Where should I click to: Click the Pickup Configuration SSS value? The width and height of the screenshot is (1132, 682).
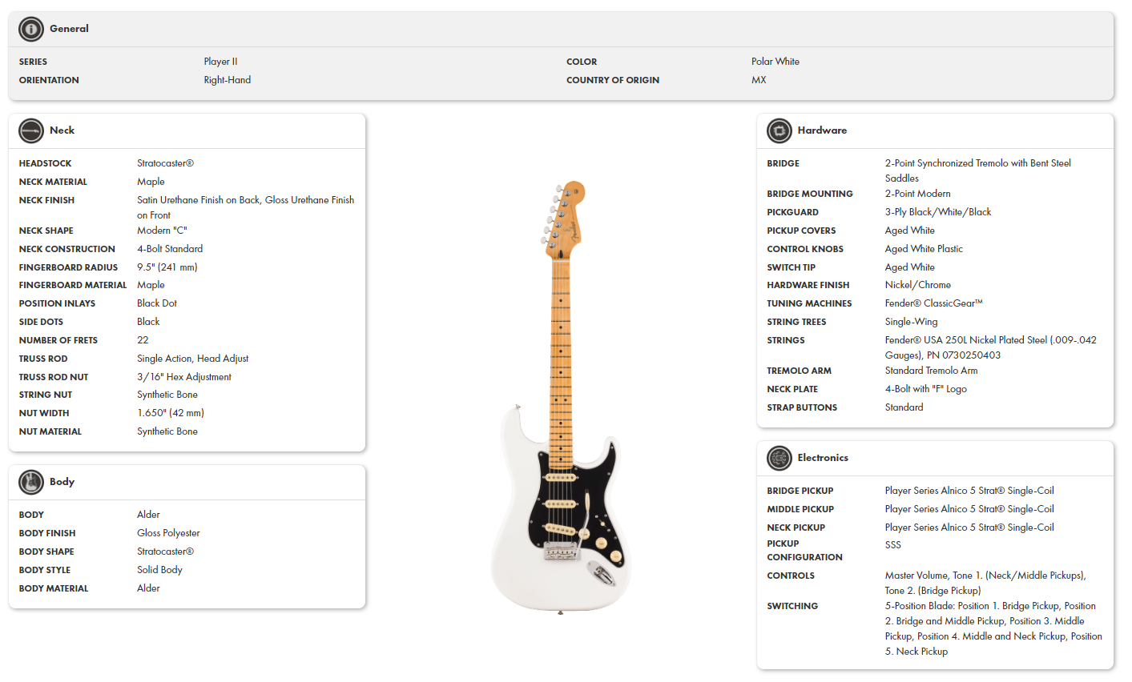point(892,545)
